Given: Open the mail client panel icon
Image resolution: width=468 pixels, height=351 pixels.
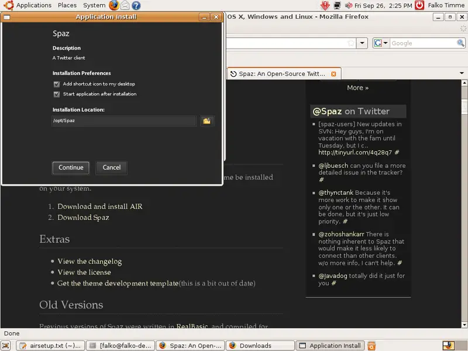Looking at the screenshot, I should pos(125,5).
